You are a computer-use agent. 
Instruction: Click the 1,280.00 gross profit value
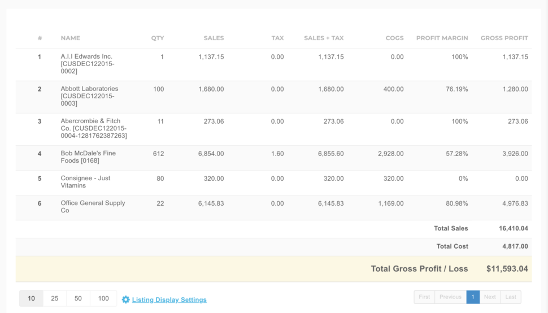[x=515, y=89]
